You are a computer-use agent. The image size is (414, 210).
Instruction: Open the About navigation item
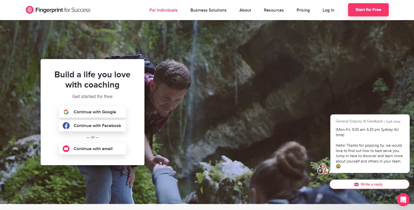245,10
